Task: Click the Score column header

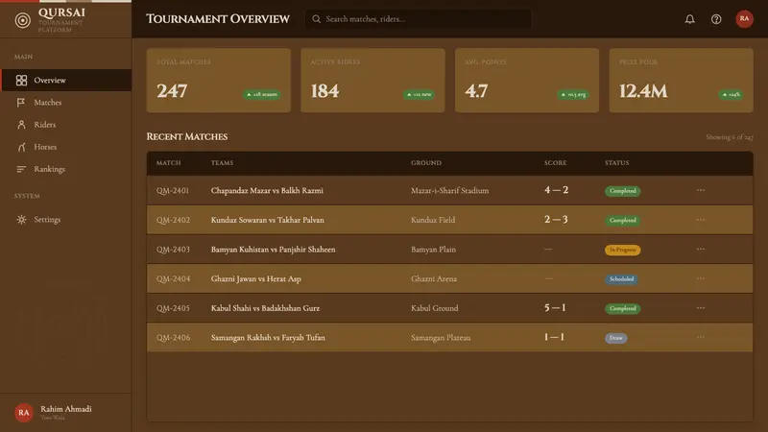Action: click(x=556, y=162)
